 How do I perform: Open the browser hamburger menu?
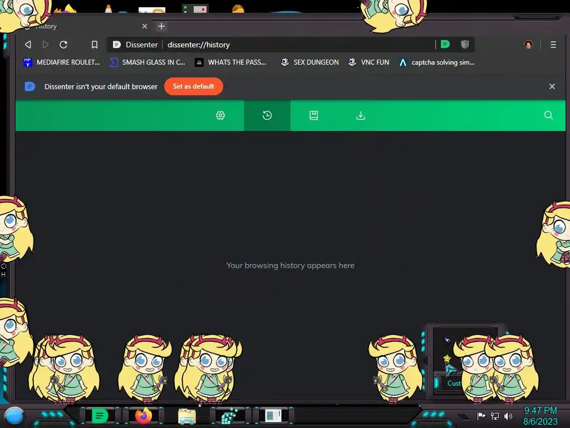click(553, 45)
